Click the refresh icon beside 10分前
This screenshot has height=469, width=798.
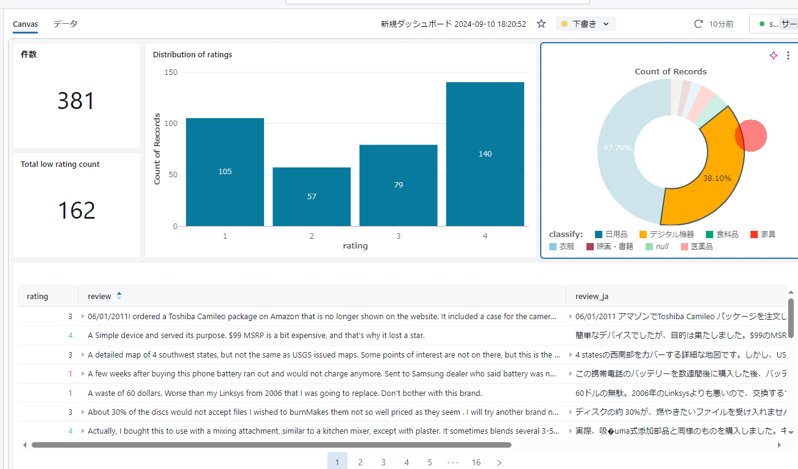(699, 24)
